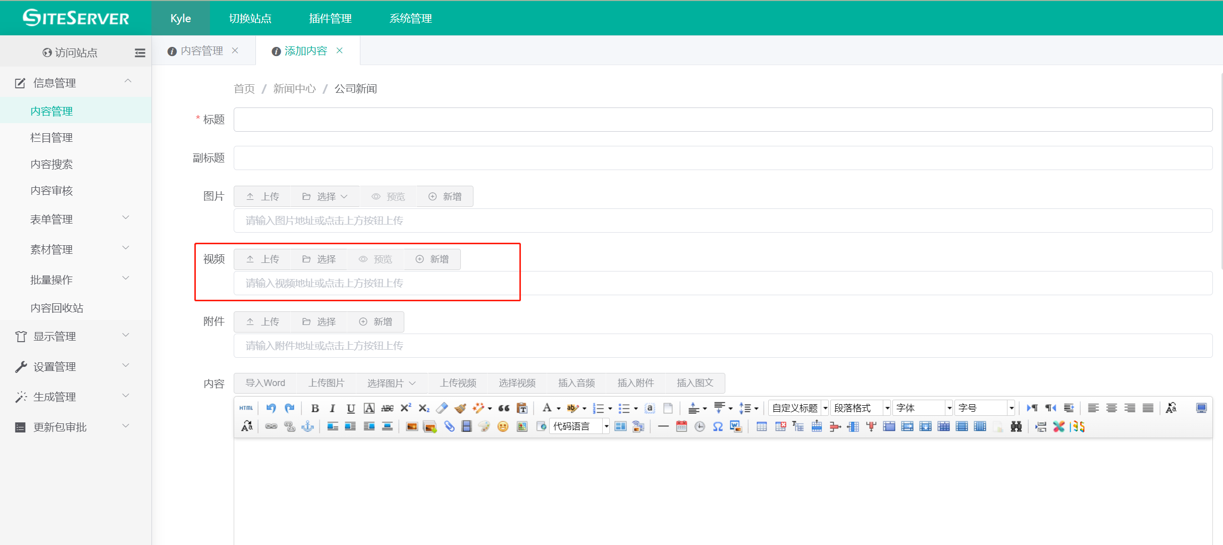Insert special character with Omega icon
Screen dimensions: 1223x545
(x=718, y=427)
